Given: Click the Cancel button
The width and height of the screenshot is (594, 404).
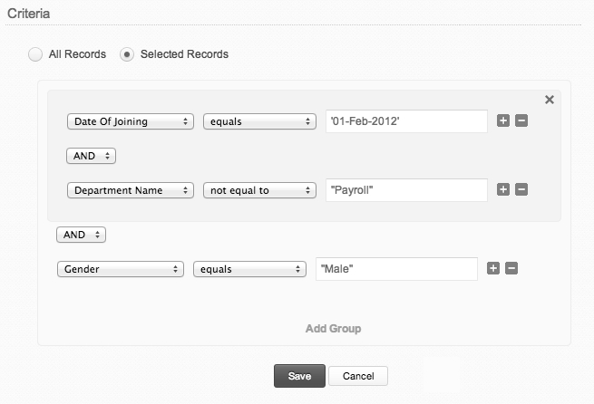Looking at the screenshot, I should [x=357, y=376].
